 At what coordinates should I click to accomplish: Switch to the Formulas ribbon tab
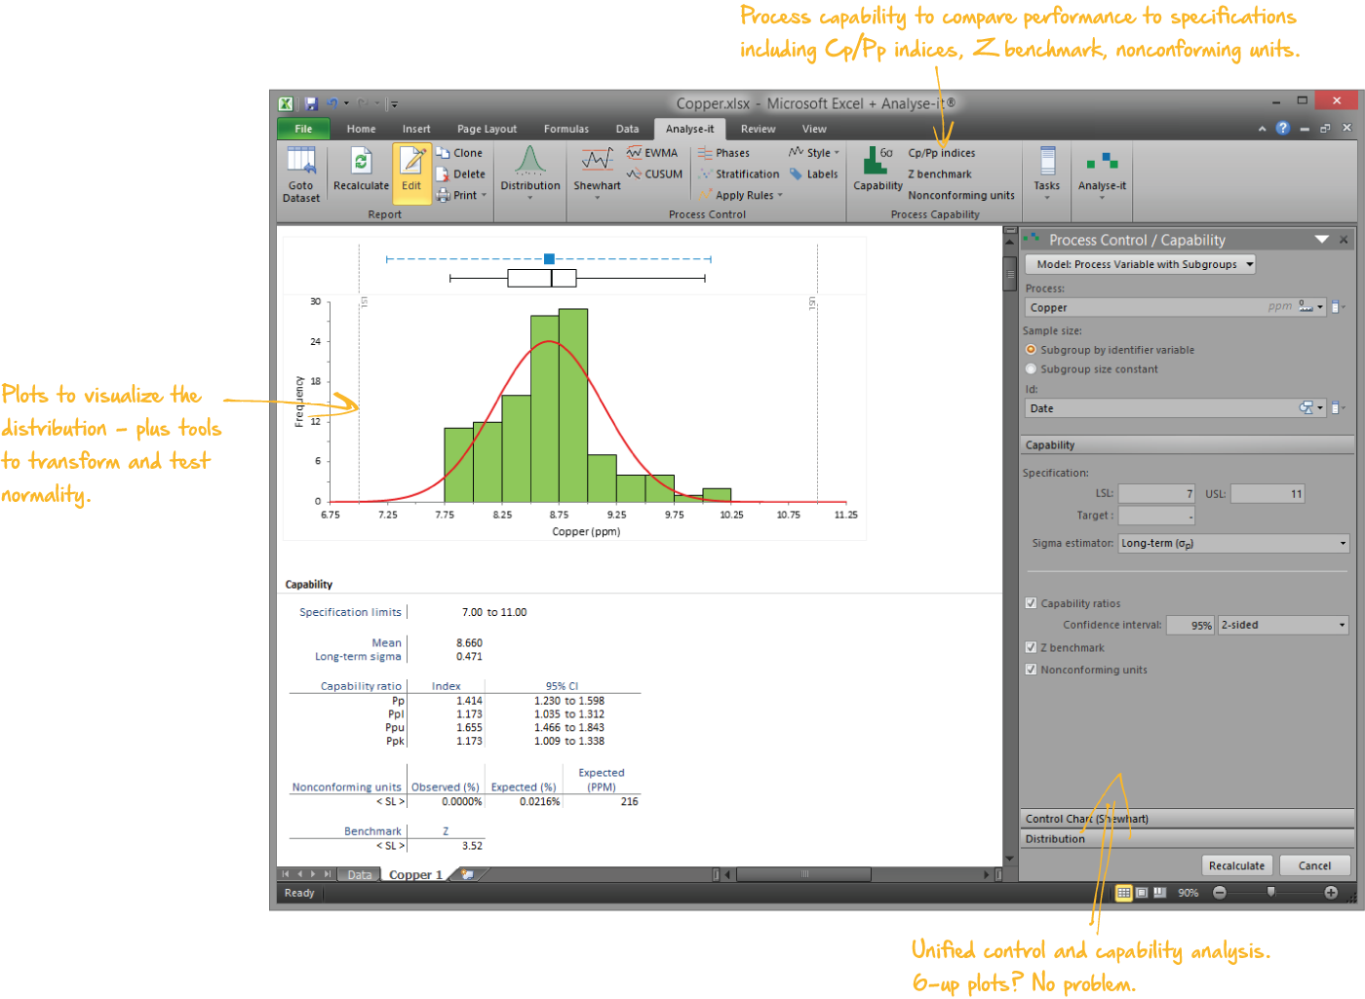566,129
